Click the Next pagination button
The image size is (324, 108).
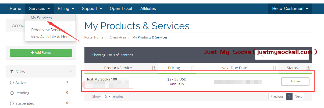coord(298,97)
